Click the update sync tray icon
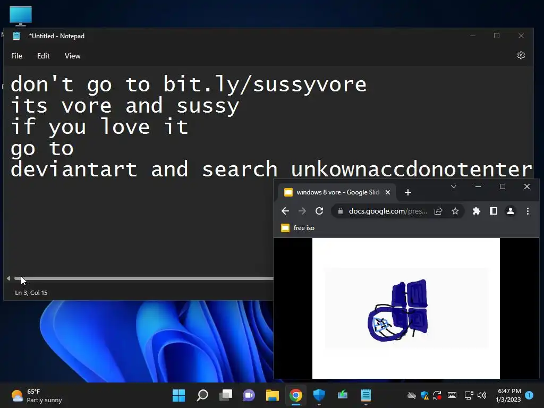The width and height of the screenshot is (544, 408). [x=437, y=395]
